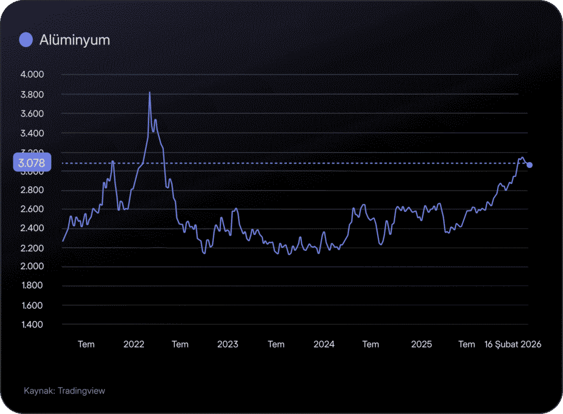
Task: Click the 3.078 current price badge
Action: click(x=31, y=163)
